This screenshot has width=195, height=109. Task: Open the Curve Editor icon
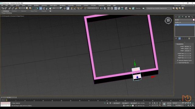(119, 8)
